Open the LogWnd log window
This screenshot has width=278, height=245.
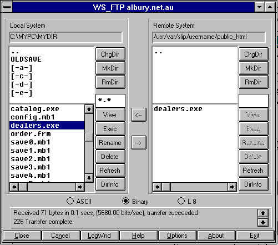pos(100,236)
